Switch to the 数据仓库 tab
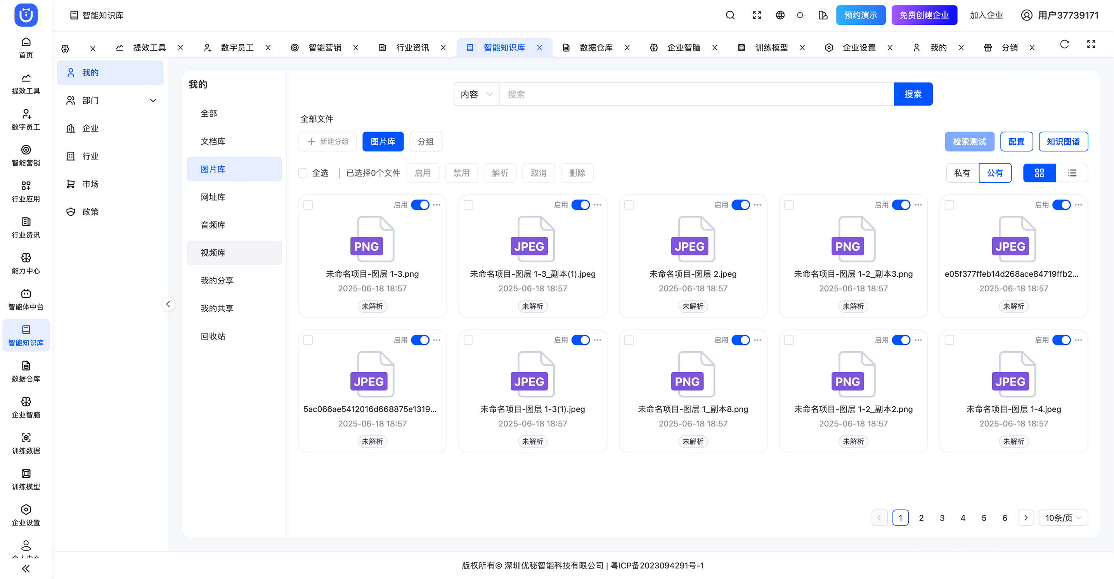1114x579 pixels. pos(596,48)
